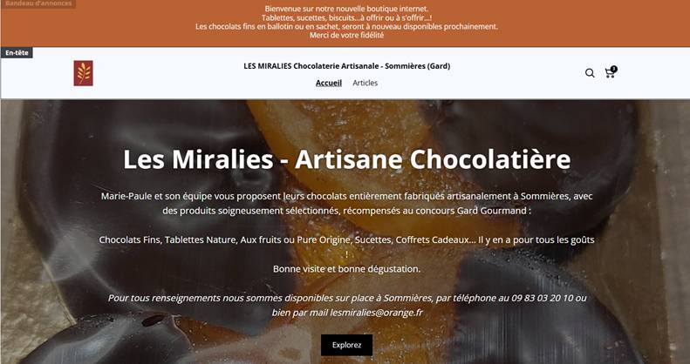Open the shopping cart icon

pyautogui.click(x=610, y=73)
